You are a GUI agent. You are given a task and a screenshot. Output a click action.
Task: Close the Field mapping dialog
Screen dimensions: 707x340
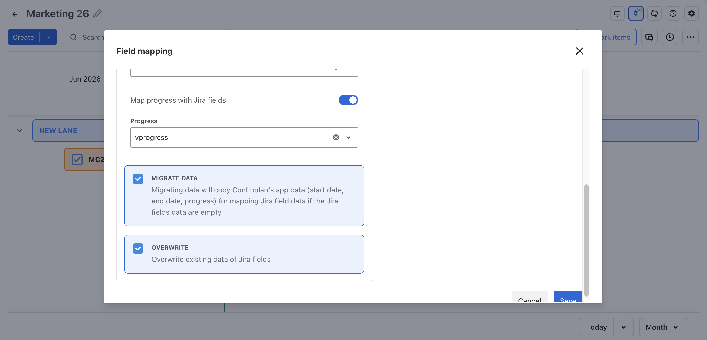579,51
